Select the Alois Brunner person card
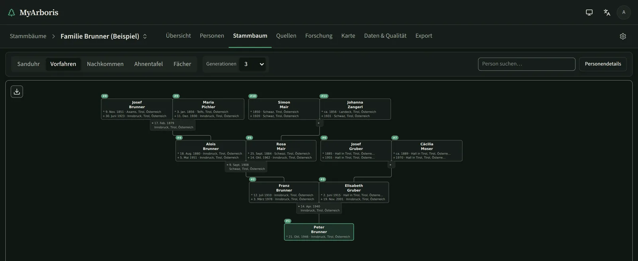Image resolution: width=638 pixels, height=261 pixels. [211, 151]
